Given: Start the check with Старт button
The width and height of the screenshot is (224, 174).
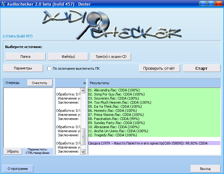Looking at the screenshot, I should click(x=201, y=68).
